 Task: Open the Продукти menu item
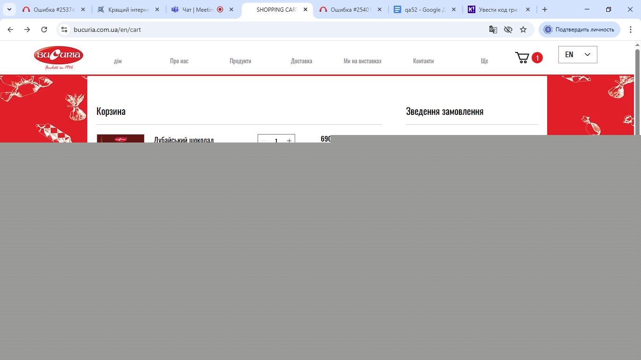pyautogui.click(x=240, y=61)
